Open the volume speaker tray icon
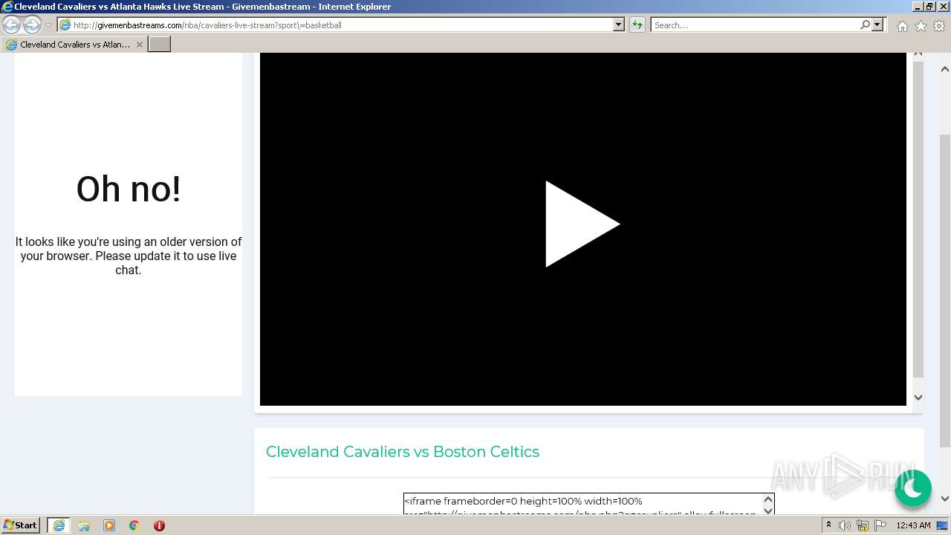951x535 pixels. (x=845, y=525)
